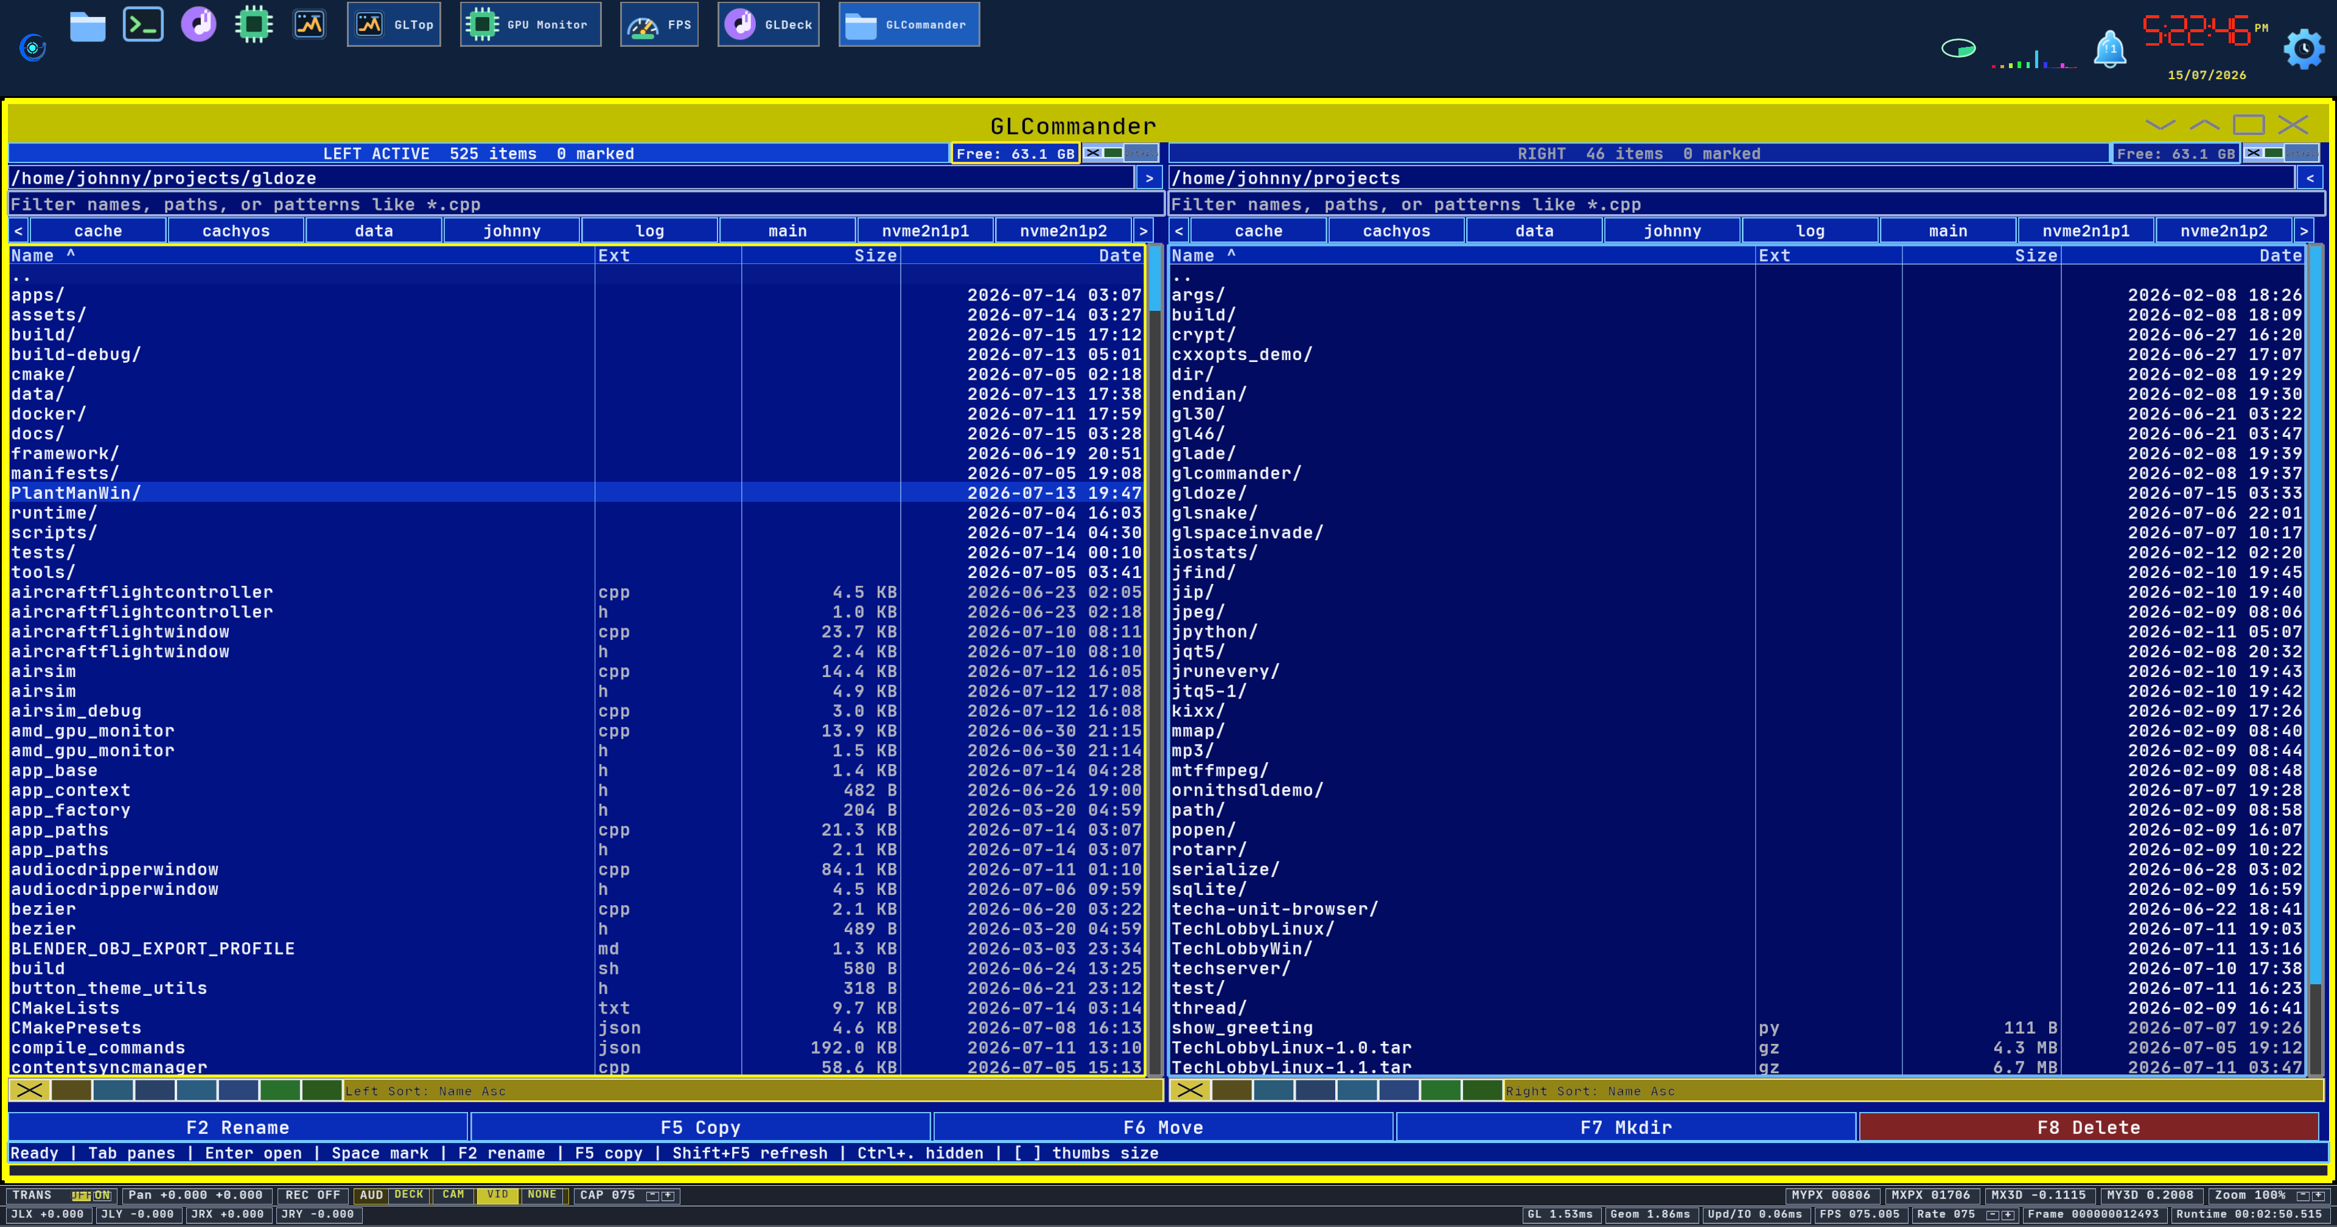Click the F8 Delete button
The image size is (2337, 1227).
2089,1127
